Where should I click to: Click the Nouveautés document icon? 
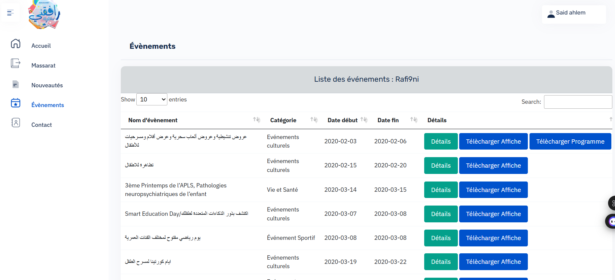tap(16, 84)
